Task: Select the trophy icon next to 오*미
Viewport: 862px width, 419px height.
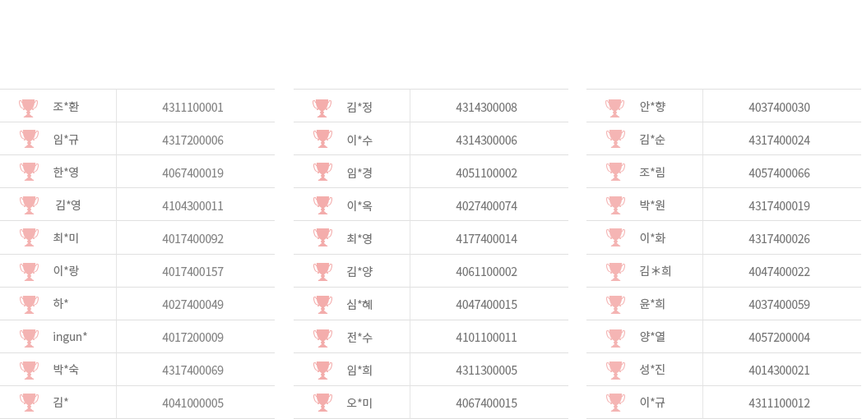Action: pos(322,403)
